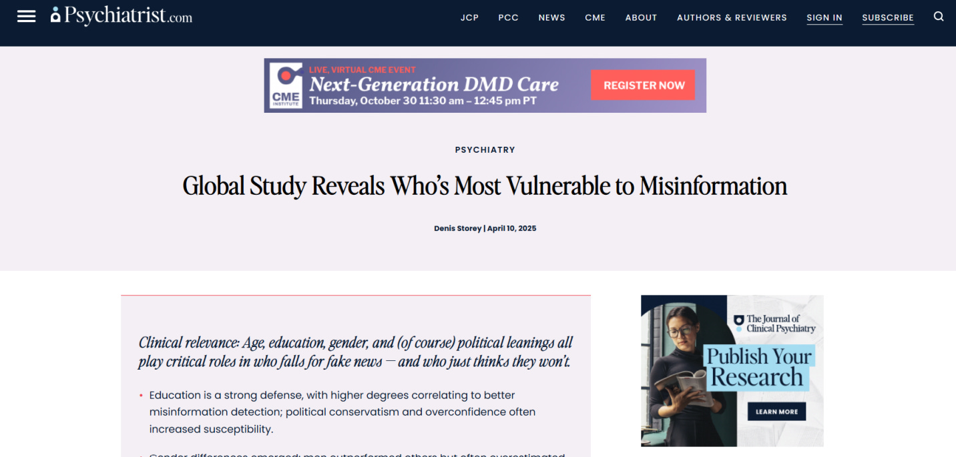The image size is (956, 457).
Task: Open the PSYCHIATRY category link
Action: click(485, 149)
